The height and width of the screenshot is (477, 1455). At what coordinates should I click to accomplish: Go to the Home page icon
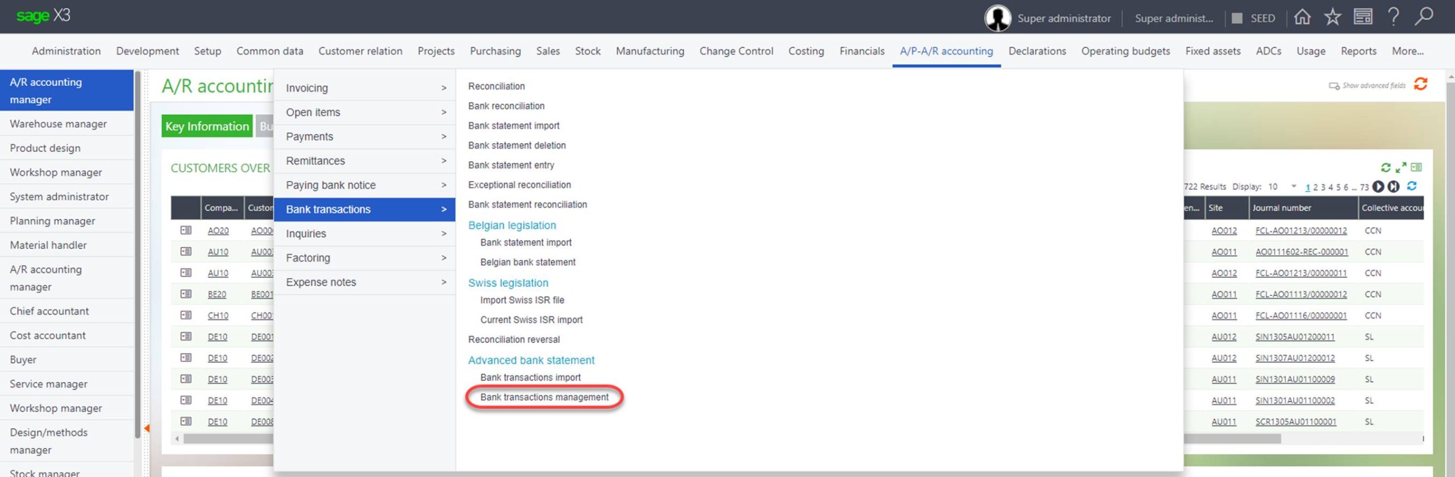coord(1302,18)
